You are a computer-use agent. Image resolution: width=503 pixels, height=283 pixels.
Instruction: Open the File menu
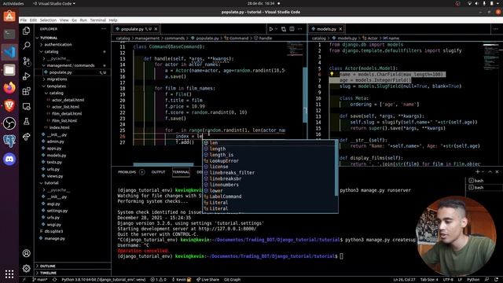(x=24, y=20)
